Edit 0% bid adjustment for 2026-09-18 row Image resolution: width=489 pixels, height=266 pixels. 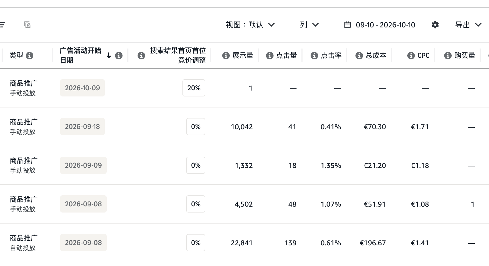click(196, 127)
